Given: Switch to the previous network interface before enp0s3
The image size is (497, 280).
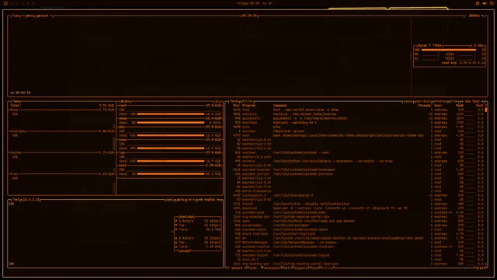Looking at the screenshot, I should pyautogui.click(x=200, y=200).
